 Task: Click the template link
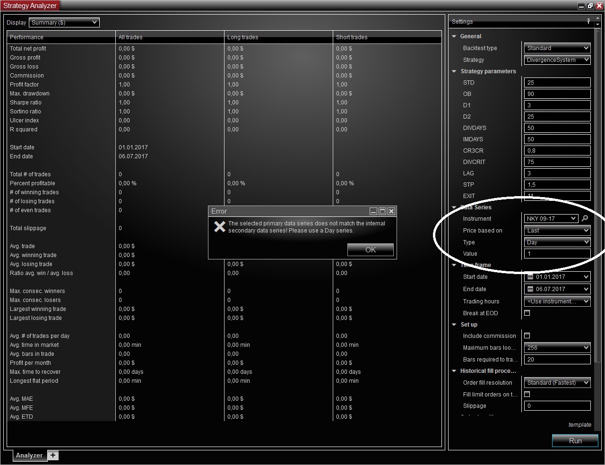click(x=580, y=425)
